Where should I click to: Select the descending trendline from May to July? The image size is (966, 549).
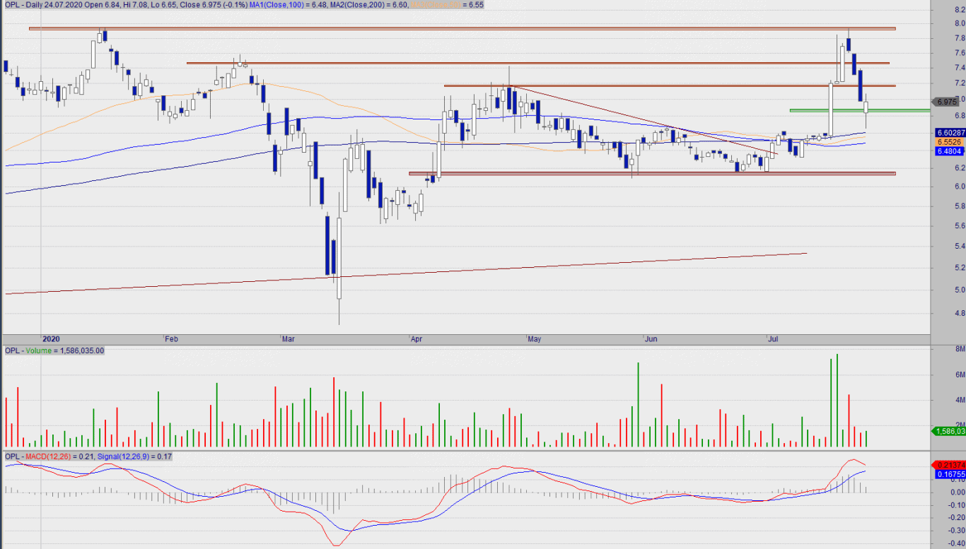644,120
